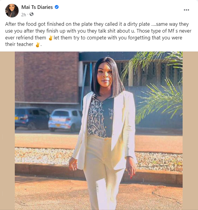Viewport: 198px width, 210px height.
Task: Click the globe public audience icon
Action: [x=32, y=14]
